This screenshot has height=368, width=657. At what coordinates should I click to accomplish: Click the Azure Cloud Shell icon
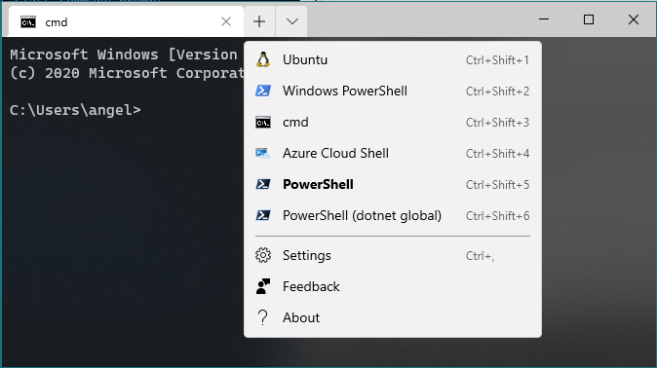coord(263,153)
